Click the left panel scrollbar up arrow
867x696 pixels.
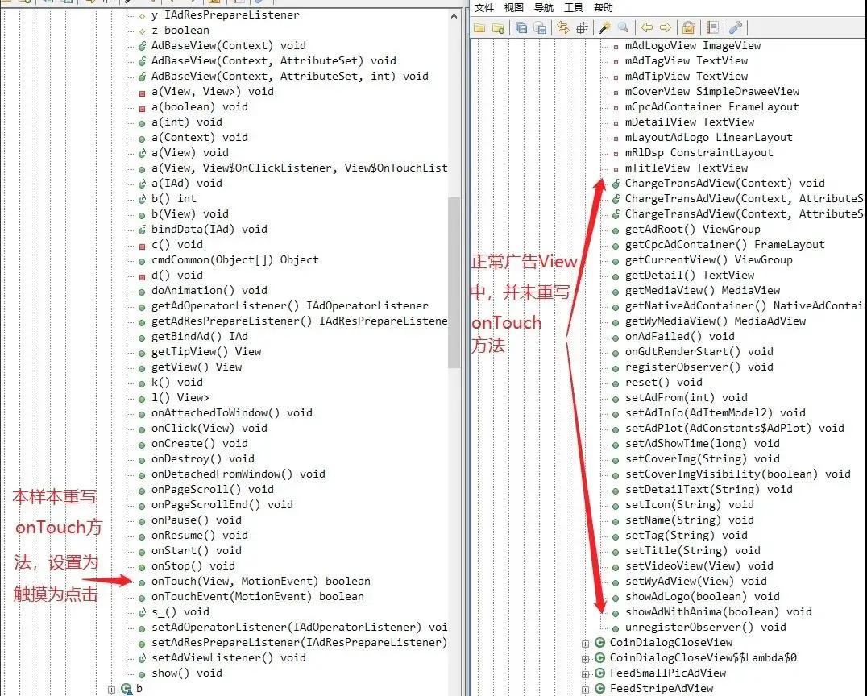(454, 16)
